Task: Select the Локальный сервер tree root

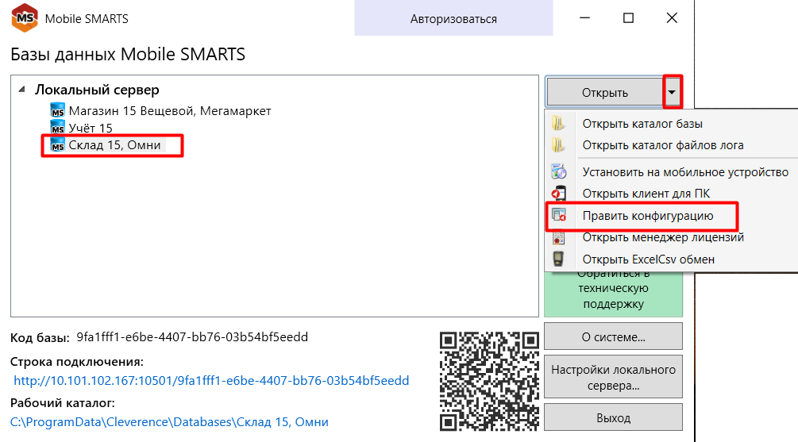Action: tap(97, 90)
